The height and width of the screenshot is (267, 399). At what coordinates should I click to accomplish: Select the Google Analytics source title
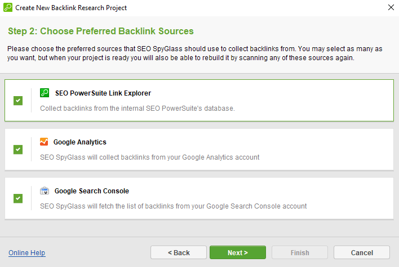click(x=80, y=142)
